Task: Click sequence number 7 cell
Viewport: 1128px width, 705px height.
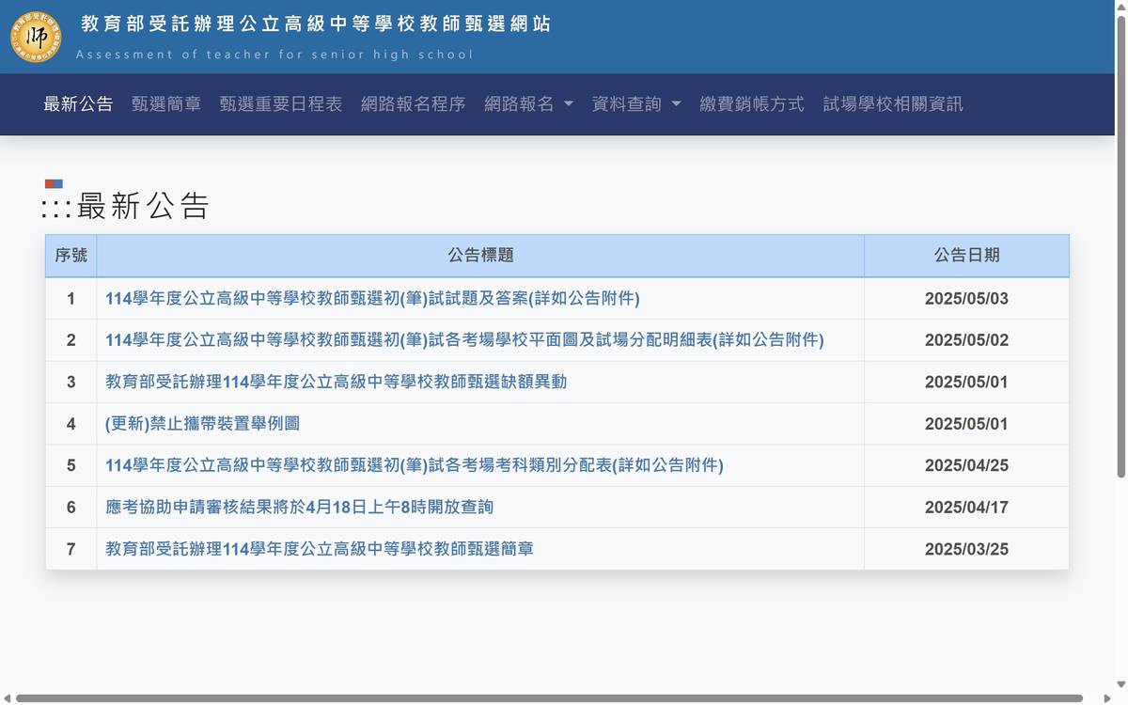Action: pos(70,549)
